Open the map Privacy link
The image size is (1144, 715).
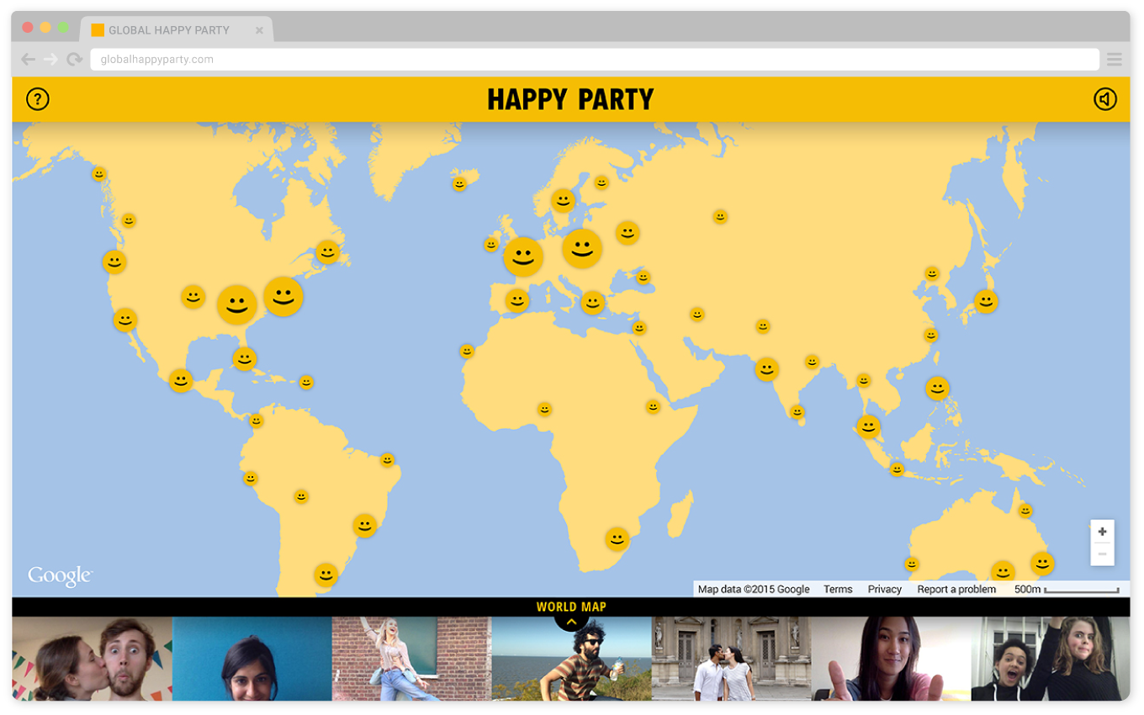(x=885, y=590)
